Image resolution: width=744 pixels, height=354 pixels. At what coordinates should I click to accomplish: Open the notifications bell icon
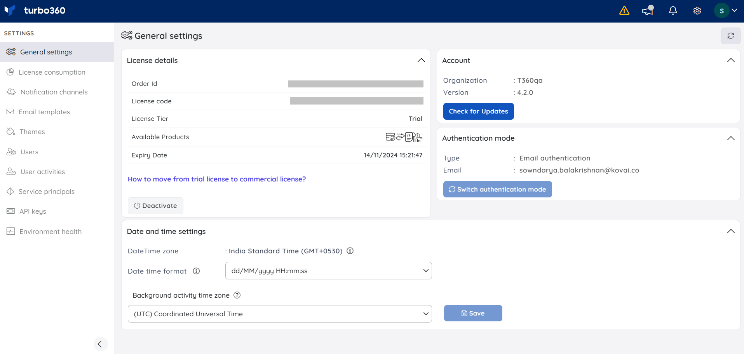coord(673,10)
